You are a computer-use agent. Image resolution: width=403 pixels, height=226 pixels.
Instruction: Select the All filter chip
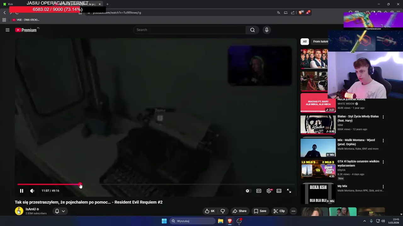tap(305, 41)
